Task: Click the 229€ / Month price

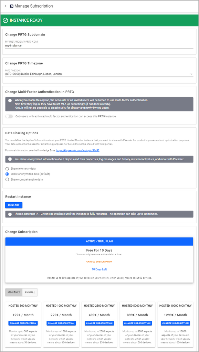Action: [61, 315]
